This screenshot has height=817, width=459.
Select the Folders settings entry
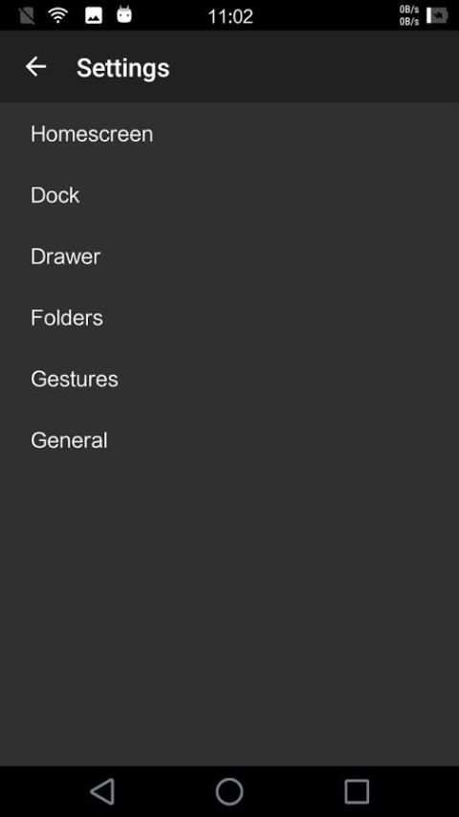[229, 318]
